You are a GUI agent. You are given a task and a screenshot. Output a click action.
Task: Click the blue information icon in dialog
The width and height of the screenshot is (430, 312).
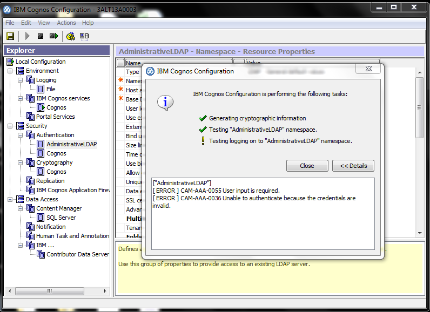click(165, 103)
